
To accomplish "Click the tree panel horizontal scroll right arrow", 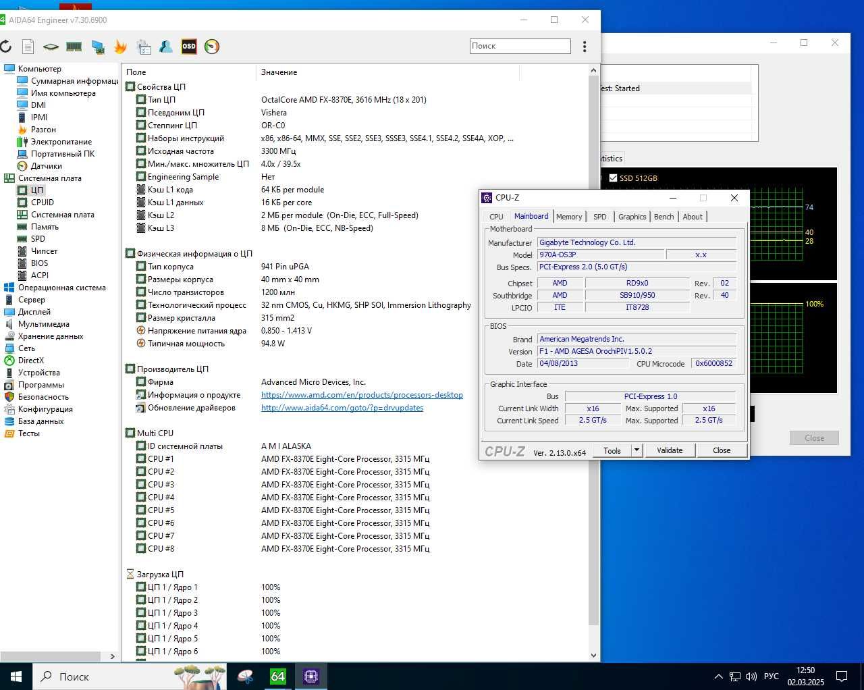I will pyautogui.click(x=112, y=656).
